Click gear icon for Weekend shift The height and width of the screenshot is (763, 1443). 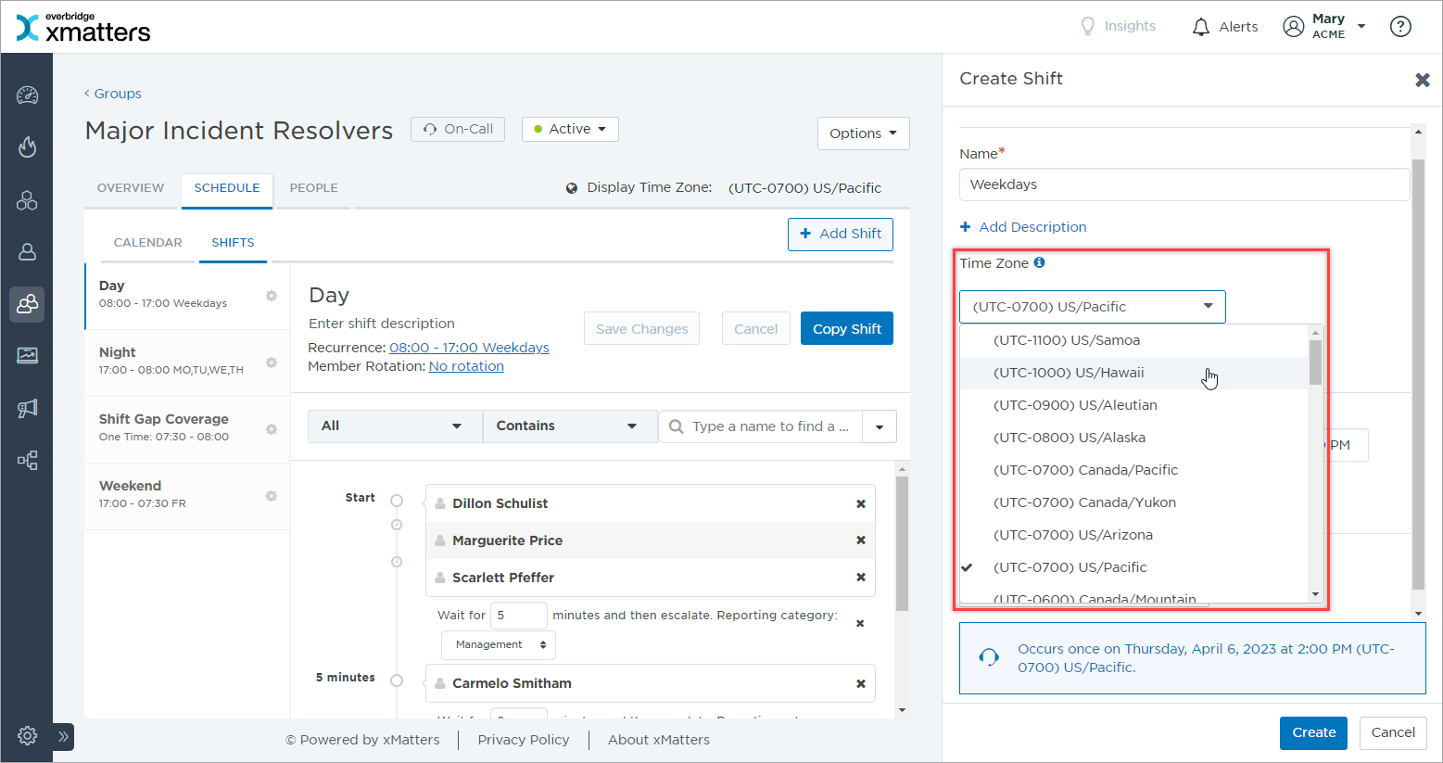(272, 496)
